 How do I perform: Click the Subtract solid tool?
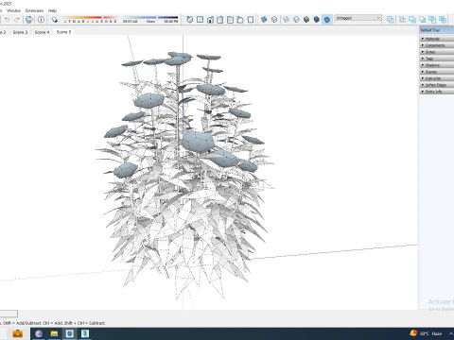point(423,20)
